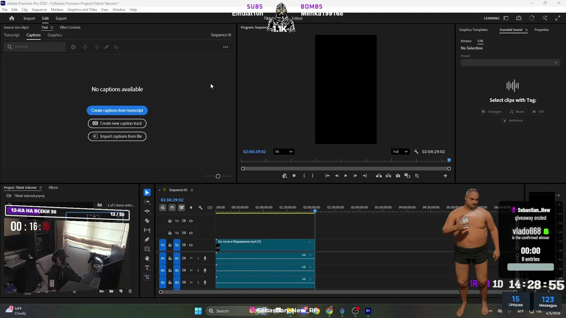Open the Premiere Pro taskbar icon
The width and height of the screenshot is (566, 318).
pos(368,311)
